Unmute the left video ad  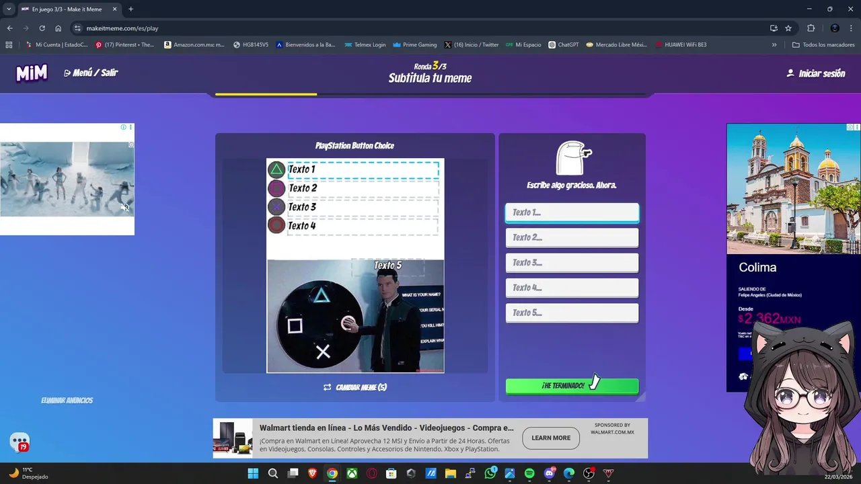coord(124,208)
